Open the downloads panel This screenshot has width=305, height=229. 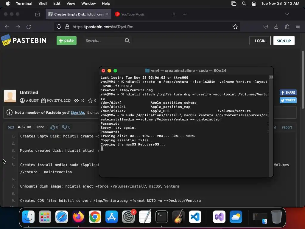coord(276,27)
